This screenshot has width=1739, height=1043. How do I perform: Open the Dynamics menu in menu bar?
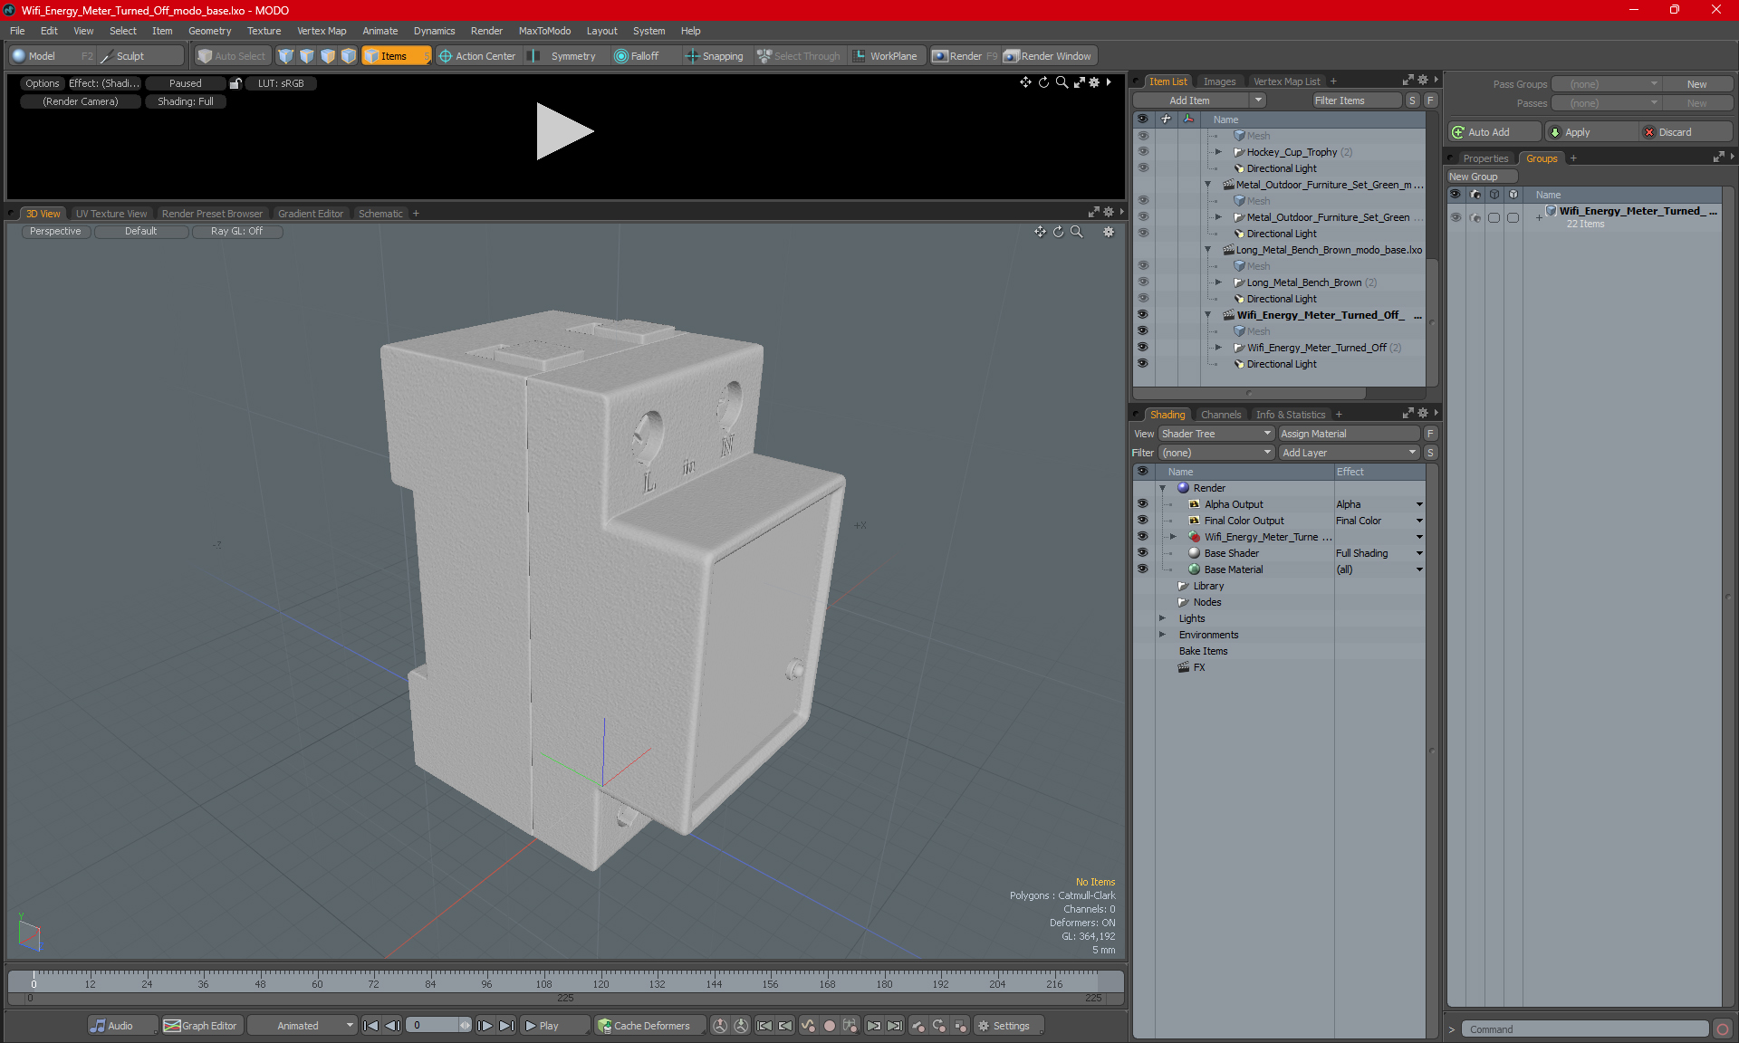tap(435, 30)
